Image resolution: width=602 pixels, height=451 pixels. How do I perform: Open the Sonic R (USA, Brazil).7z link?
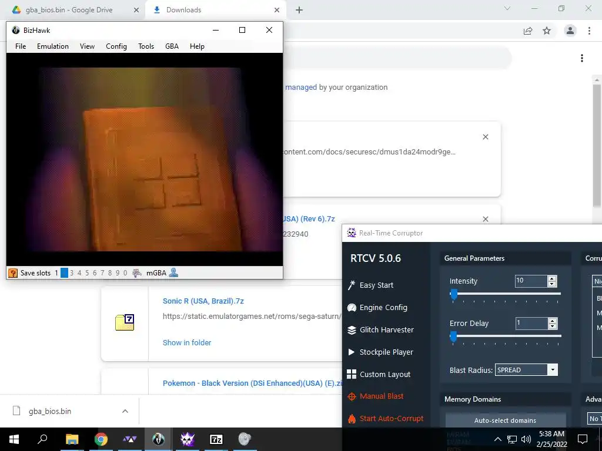pos(203,301)
